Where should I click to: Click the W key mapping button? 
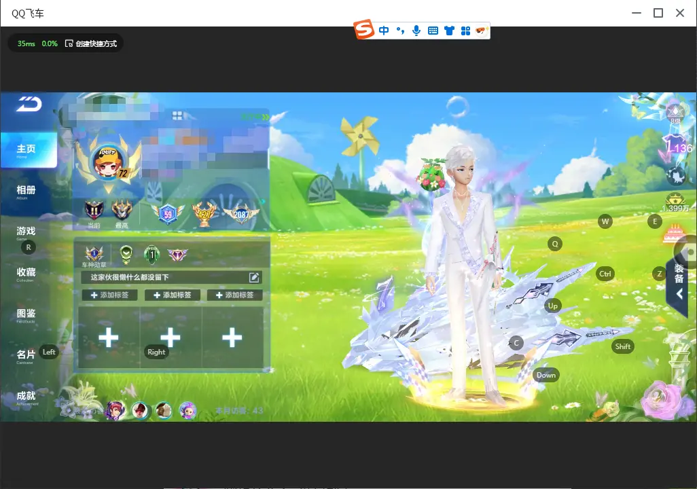pyautogui.click(x=605, y=221)
